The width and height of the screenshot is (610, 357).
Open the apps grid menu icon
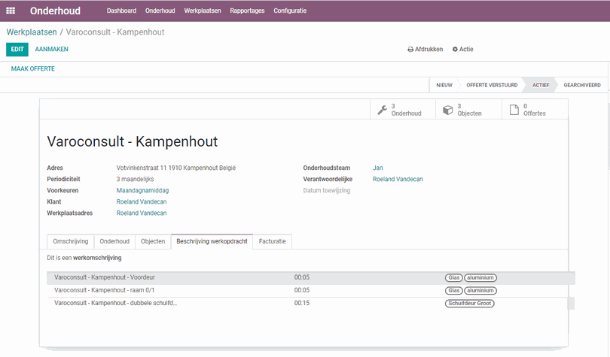click(x=11, y=11)
